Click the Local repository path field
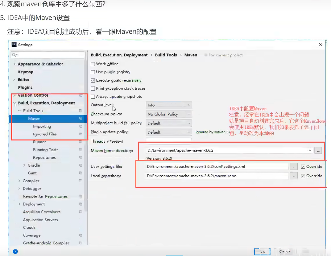 click(x=217, y=176)
